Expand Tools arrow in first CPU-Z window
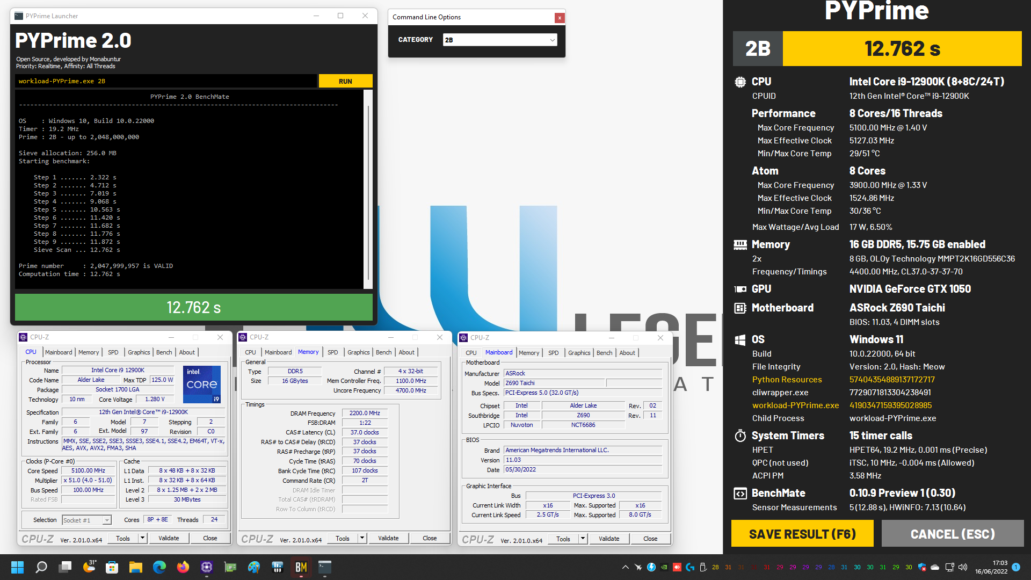 [x=142, y=538]
